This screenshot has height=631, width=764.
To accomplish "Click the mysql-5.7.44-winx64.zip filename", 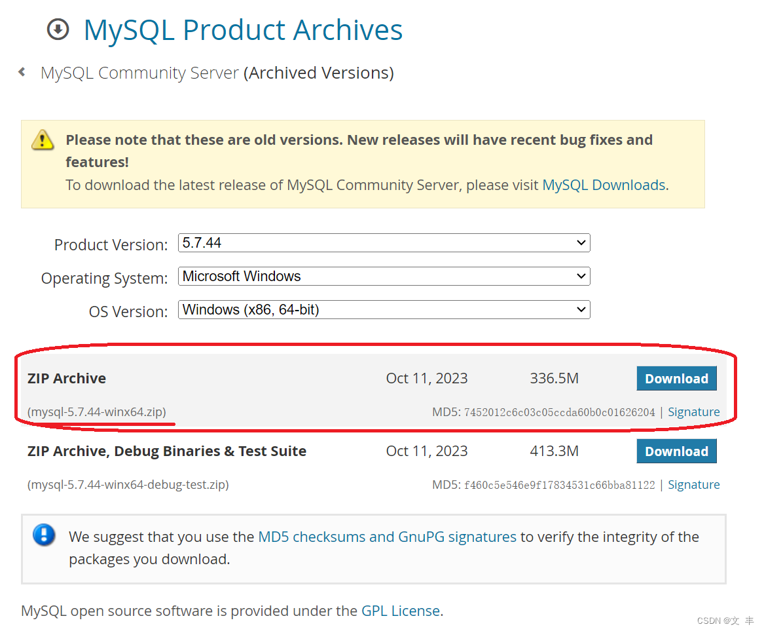I will 97,412.
